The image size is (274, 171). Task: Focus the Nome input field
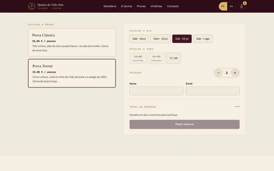pos(156,91)
